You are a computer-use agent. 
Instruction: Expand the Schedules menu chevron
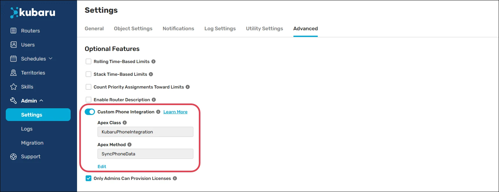51,59
